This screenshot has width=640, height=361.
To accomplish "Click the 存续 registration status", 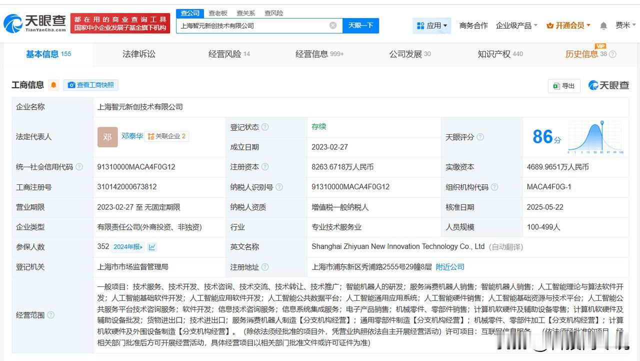I will [x=319, y=127].
